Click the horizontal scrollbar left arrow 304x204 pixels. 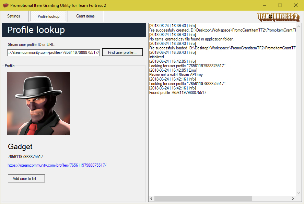(x=151, y=199)
